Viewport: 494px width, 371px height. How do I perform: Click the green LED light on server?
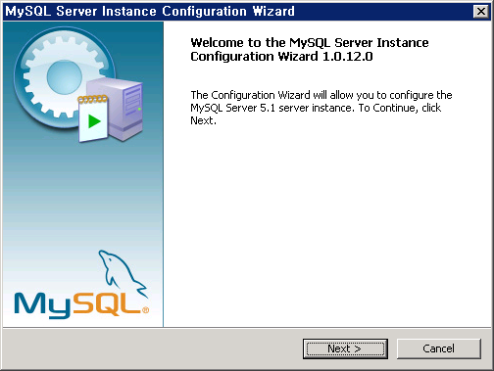(139, 109)
